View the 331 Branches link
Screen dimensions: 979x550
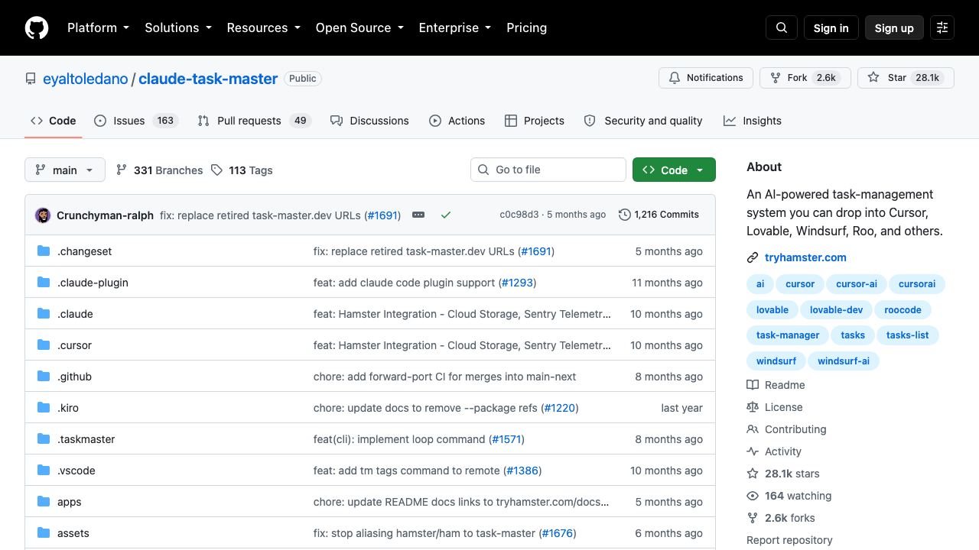[159, 170]
